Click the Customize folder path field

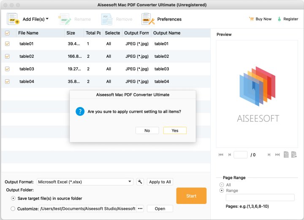pos(88,209)
